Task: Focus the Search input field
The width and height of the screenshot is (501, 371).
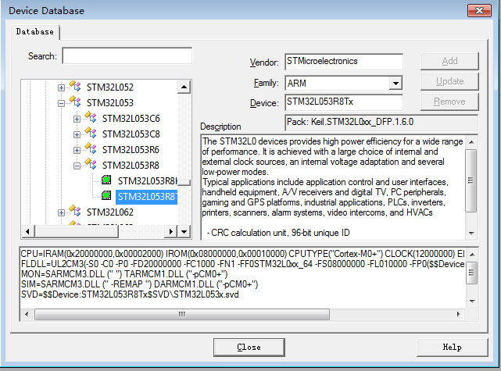Action: pyautogui.click(x=127, y=56)
